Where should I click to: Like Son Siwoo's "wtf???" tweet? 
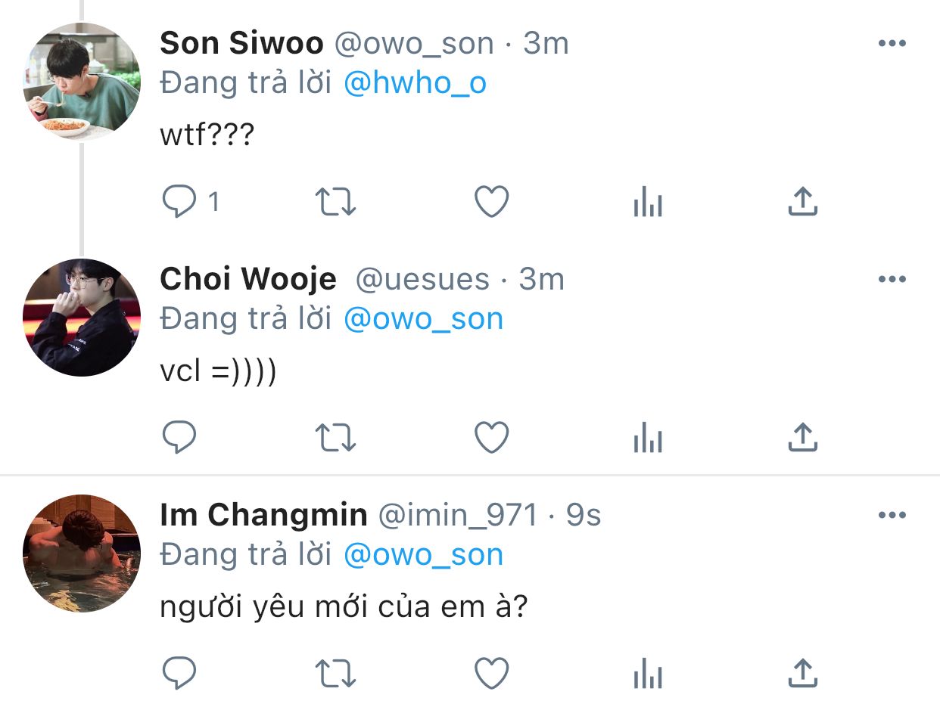[491, 202]
